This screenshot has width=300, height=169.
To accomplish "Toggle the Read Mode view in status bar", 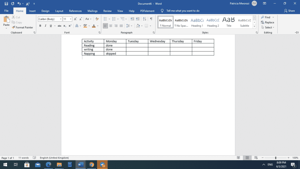I will point(239,158).
